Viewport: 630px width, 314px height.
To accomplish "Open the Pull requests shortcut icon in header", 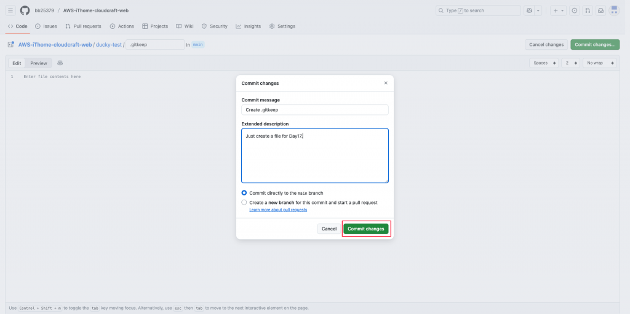I will coord(588,10).
